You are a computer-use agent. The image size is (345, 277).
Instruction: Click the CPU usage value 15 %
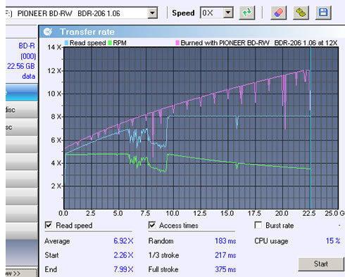[333, 240]
